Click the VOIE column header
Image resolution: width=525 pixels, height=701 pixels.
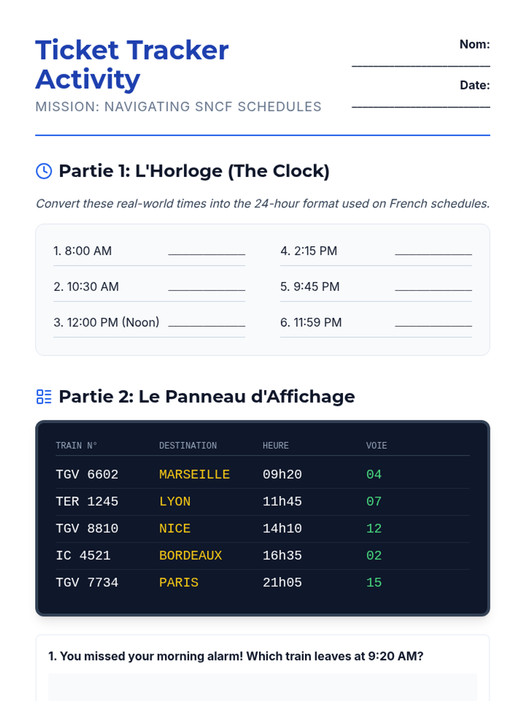point(376,446)
